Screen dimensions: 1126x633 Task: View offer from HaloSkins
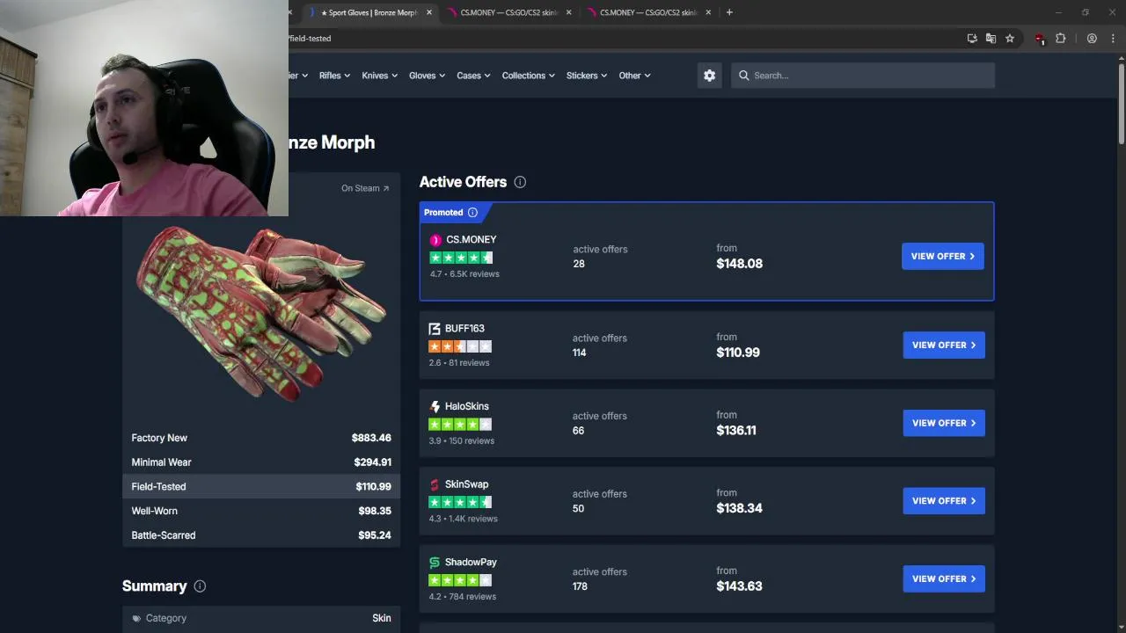click(x=944, y=423)
